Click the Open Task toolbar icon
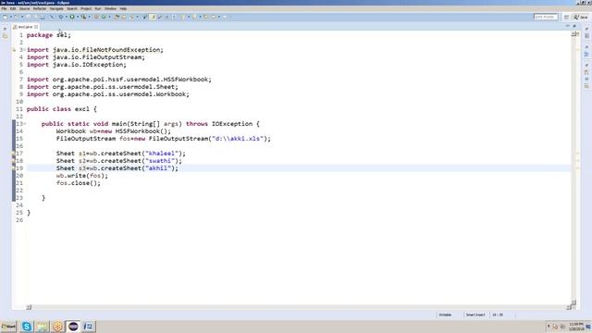Image resolution: width=592 pixels, height=333 pixels. (x=123, y=17)
